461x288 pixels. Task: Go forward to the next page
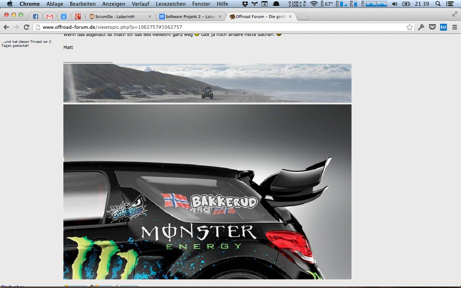point(16,27)
